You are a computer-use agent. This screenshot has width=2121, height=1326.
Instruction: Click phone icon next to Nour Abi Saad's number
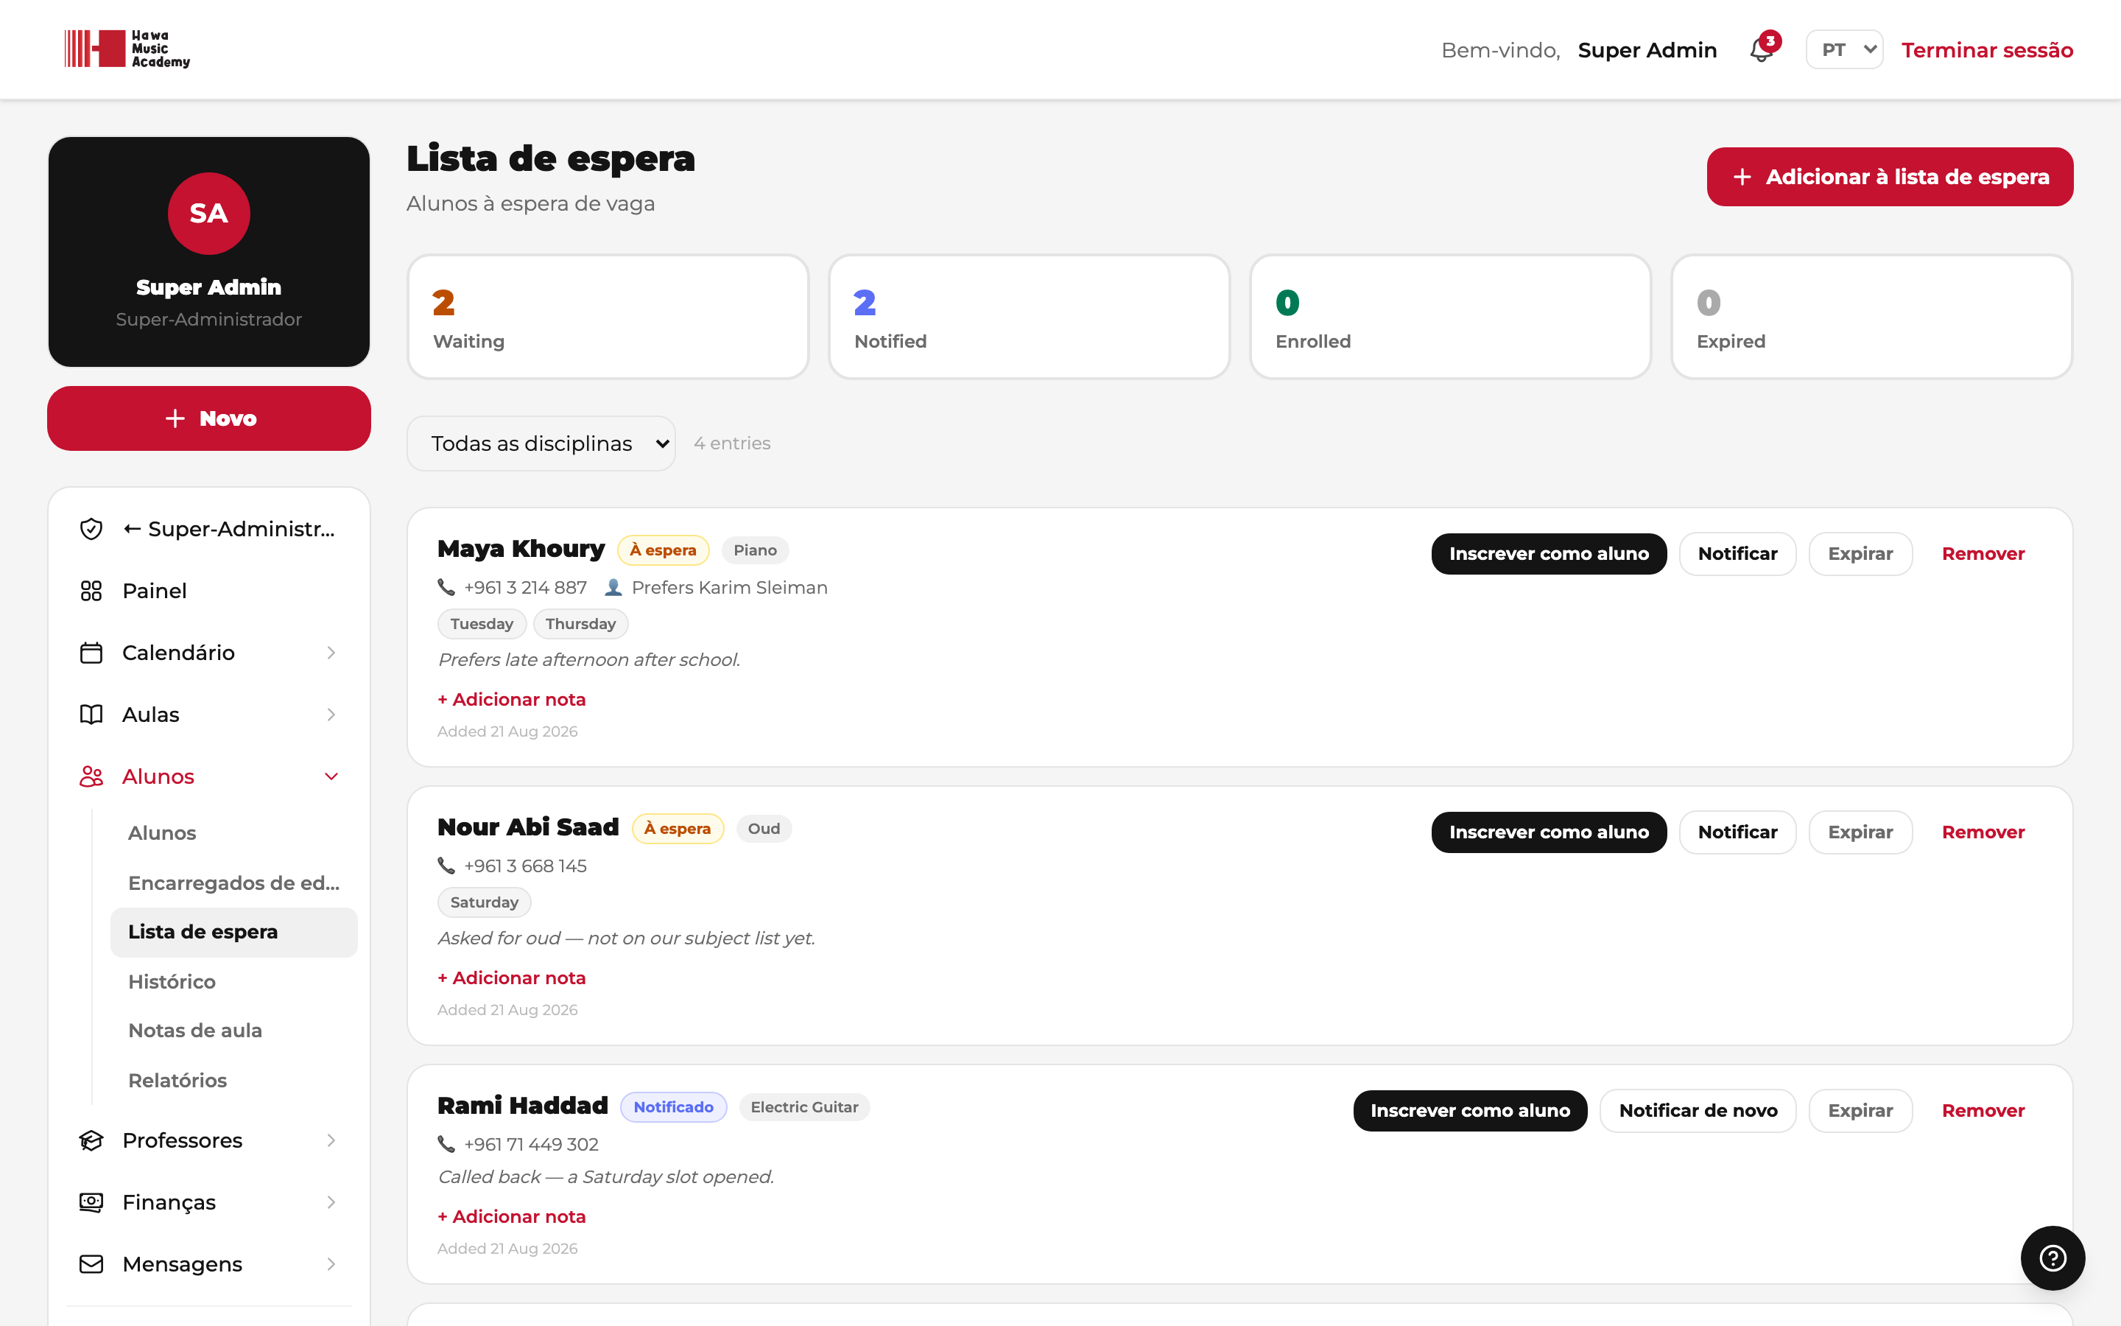(446, 866)
